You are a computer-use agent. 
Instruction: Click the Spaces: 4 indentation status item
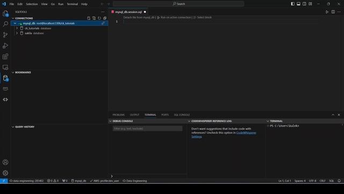coord(300,181)
